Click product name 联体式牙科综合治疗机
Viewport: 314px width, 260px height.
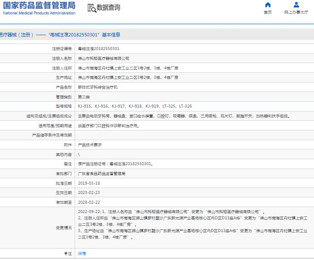(x=98, y=87)
